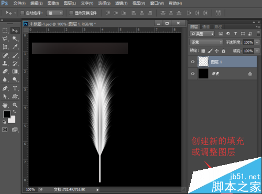Filter layers by smart objects
Image resolution: width=262 pixels, height=194 pixels.
[x=250, y=34]
